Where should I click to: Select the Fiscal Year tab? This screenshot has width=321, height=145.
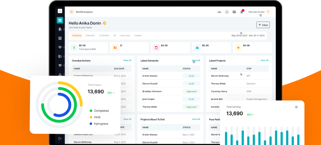[x=125, y=35]
